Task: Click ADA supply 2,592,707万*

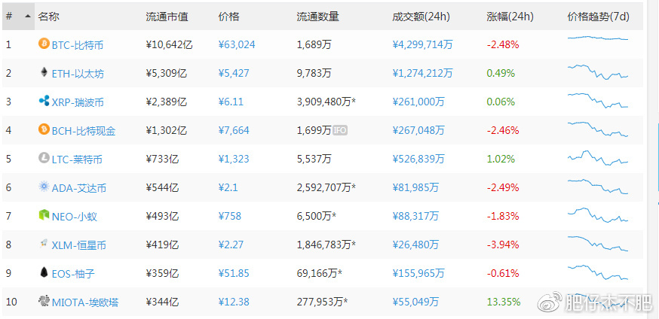Action: (x=326, y=187)
